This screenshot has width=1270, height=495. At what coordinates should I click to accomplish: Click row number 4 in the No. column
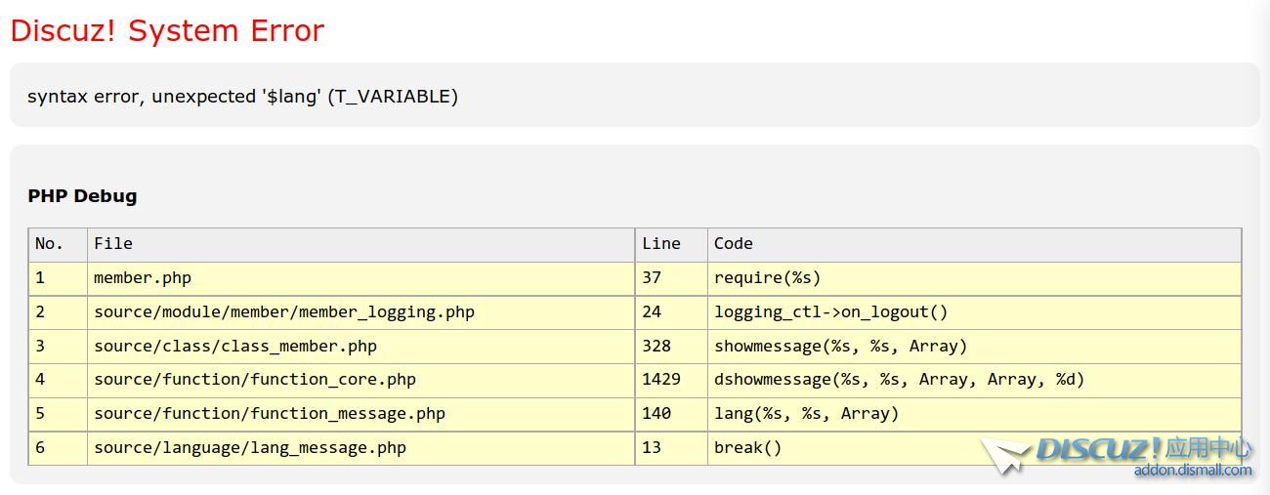coord(40,380)
